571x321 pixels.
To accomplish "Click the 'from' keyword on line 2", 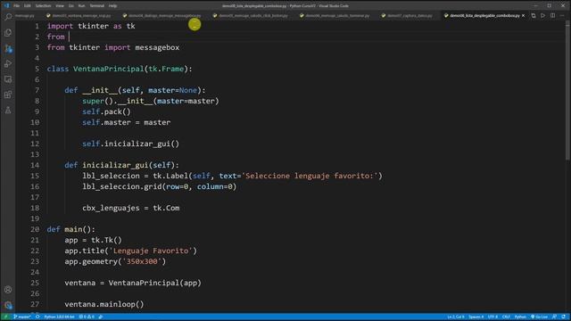I will [x=55, y=37].
